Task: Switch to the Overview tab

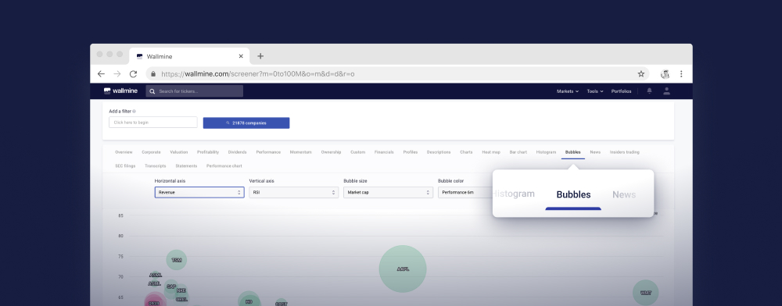Action: point(124,152)
